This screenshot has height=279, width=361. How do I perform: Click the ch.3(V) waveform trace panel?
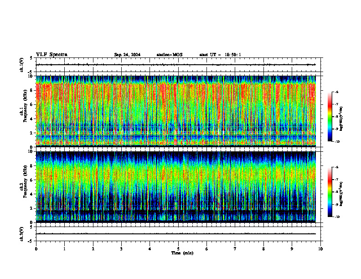click(x=178, y=234)
